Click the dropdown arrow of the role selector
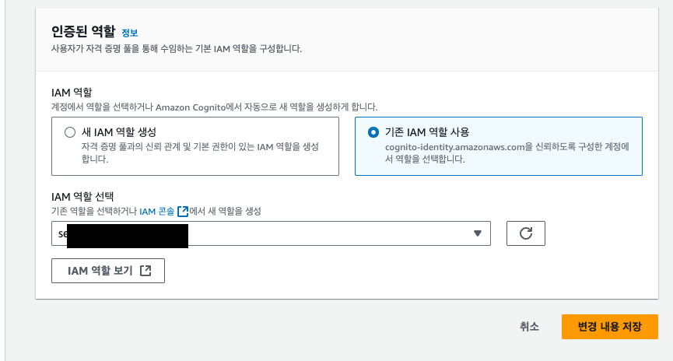Viewport: 673px width, 361px height. coord(477,233)
